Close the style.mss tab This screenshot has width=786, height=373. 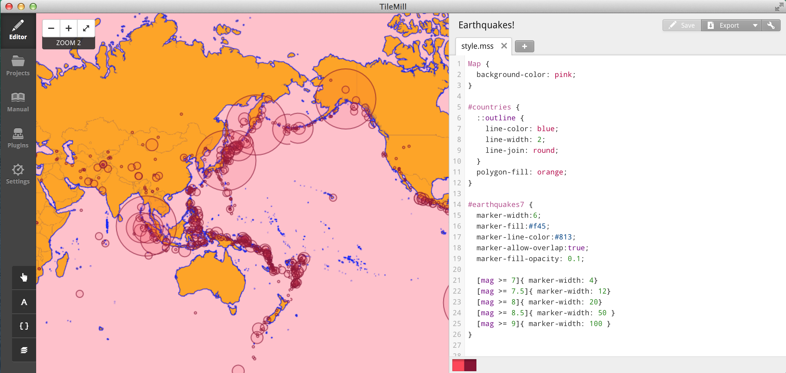click(504, 46)
